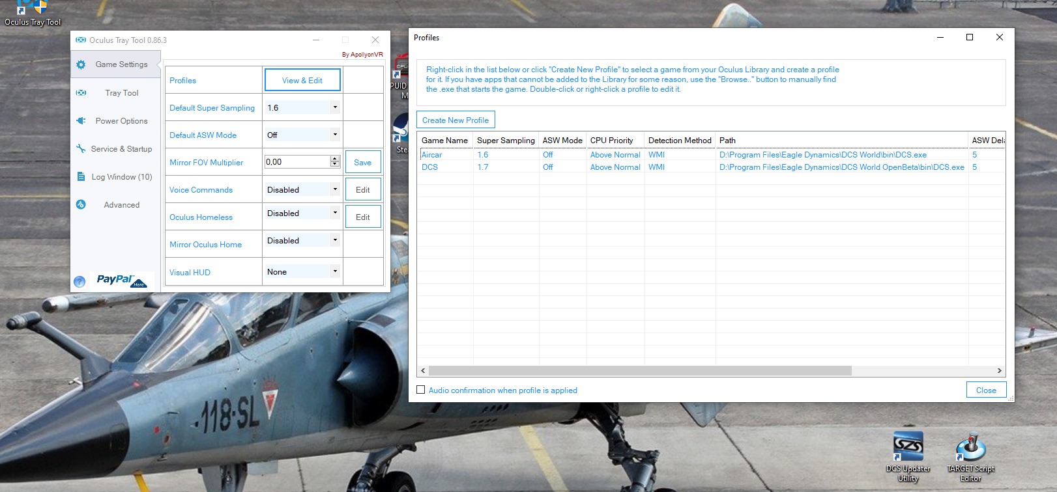Click the left scroll arrow of the profiles list
Screen dimensions: 1057x492
point(423,370)
